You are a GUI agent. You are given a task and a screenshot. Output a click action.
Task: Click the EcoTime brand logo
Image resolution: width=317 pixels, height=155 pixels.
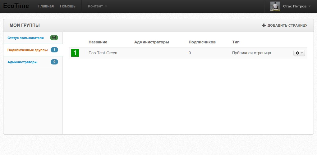(16, 6)
